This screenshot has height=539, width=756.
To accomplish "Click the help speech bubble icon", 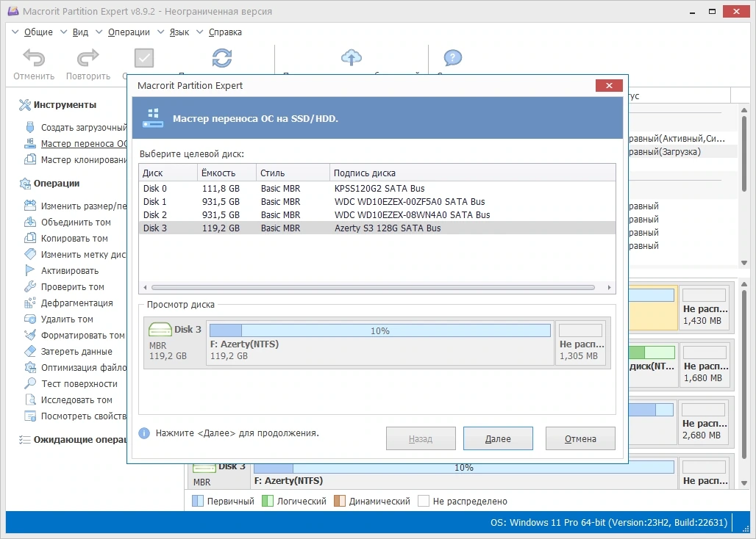I will coord(453,58).
